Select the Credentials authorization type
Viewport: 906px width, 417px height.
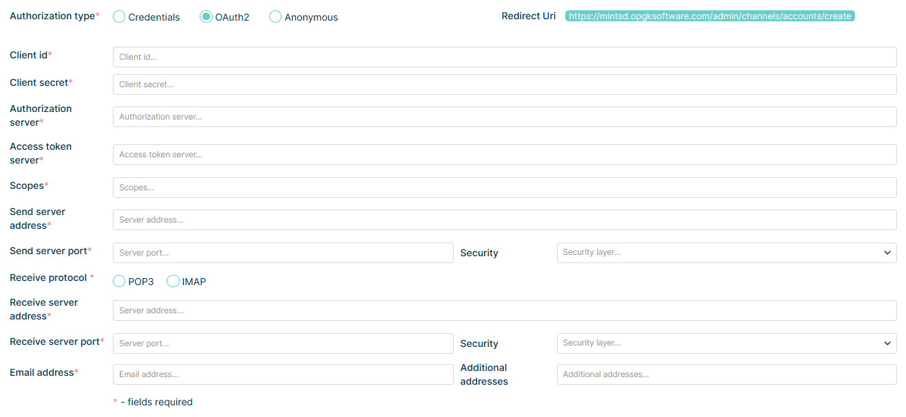click(x=119, y=16)
